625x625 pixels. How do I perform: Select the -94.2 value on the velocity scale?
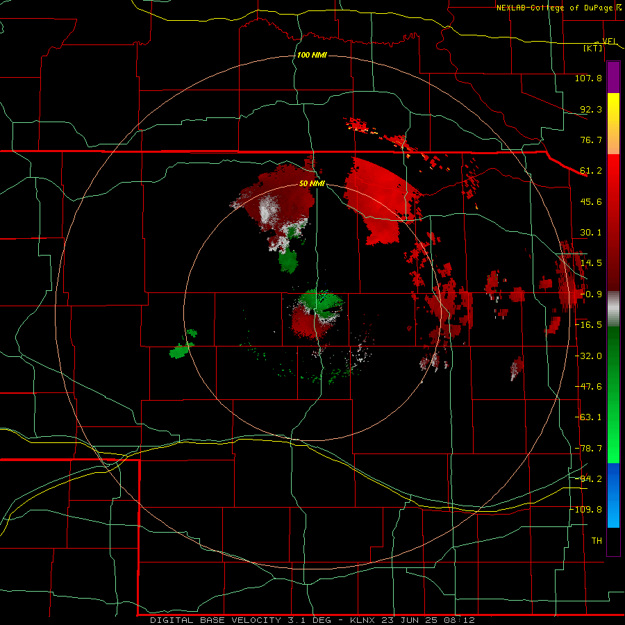[x=588, y=478]
